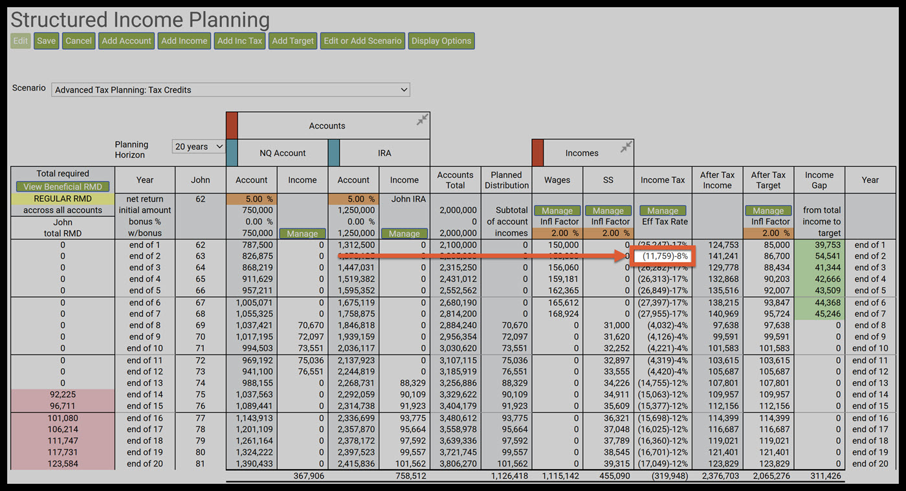Open Display Options
Screen dimensions: 906x491
coord(441,41)
